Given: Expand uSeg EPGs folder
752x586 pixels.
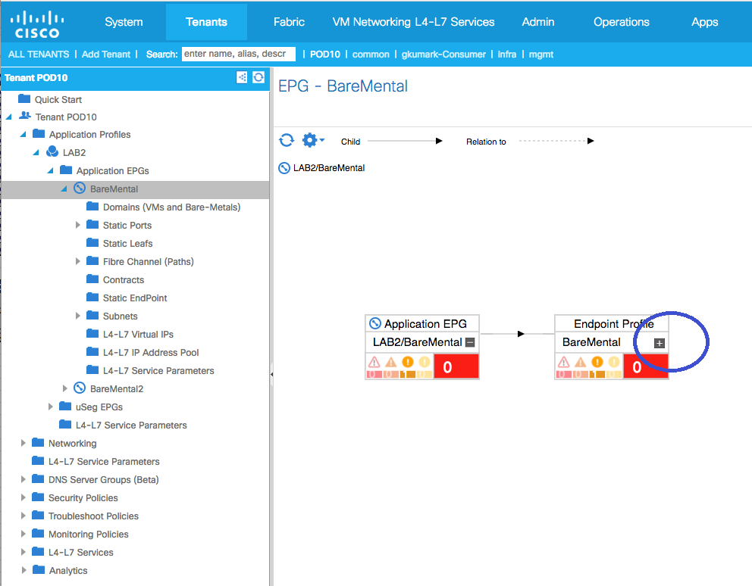Looking at the screenshot, I should coord(50,407).
